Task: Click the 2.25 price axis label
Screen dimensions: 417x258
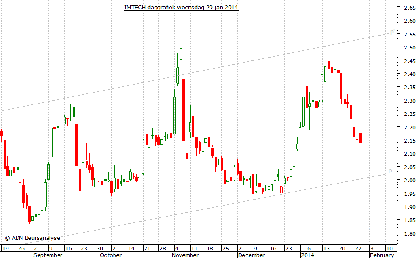Action: (409, 114)
